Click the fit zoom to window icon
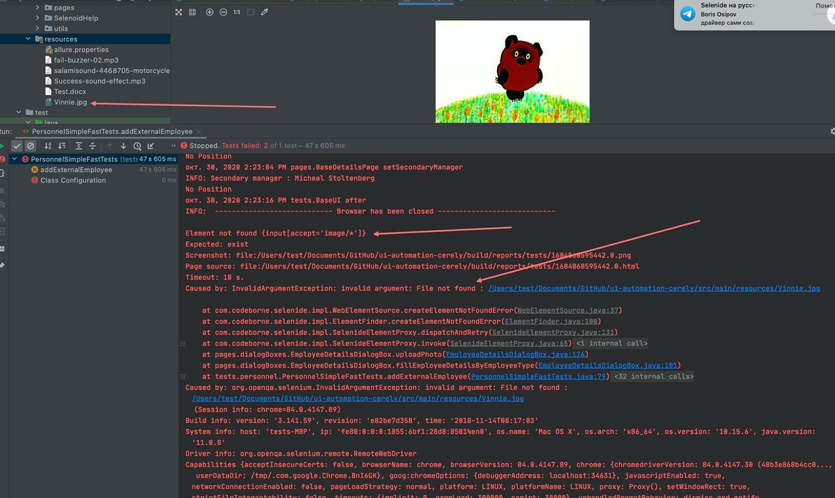Viewport: 835px width, 498px height. click(250, 12)
